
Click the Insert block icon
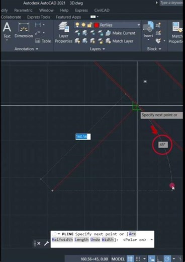point(148,27)
